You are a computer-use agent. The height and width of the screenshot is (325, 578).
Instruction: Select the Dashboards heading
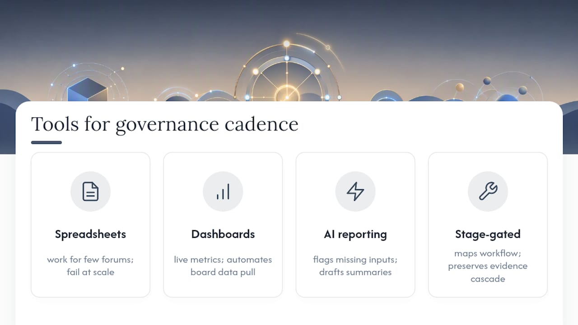223,234
